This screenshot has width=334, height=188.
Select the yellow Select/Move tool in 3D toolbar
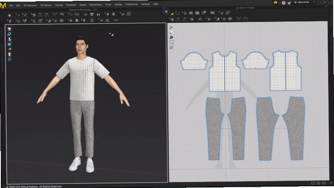pos(18,15)
